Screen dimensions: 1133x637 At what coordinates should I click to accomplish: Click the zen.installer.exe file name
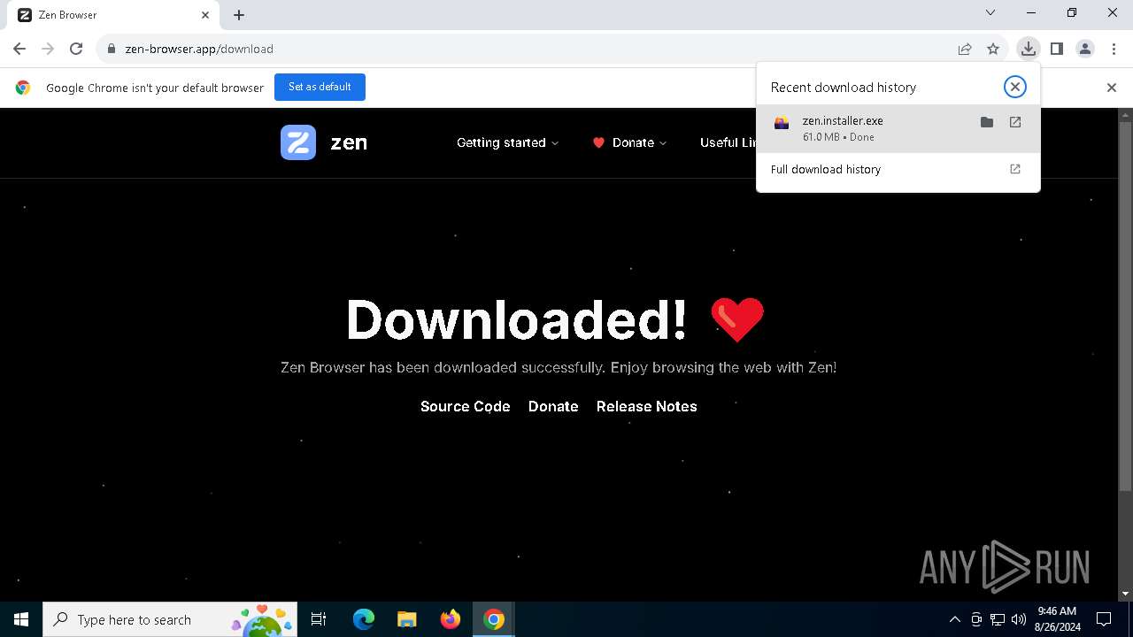pyautogui.click(x=843, y=120)
